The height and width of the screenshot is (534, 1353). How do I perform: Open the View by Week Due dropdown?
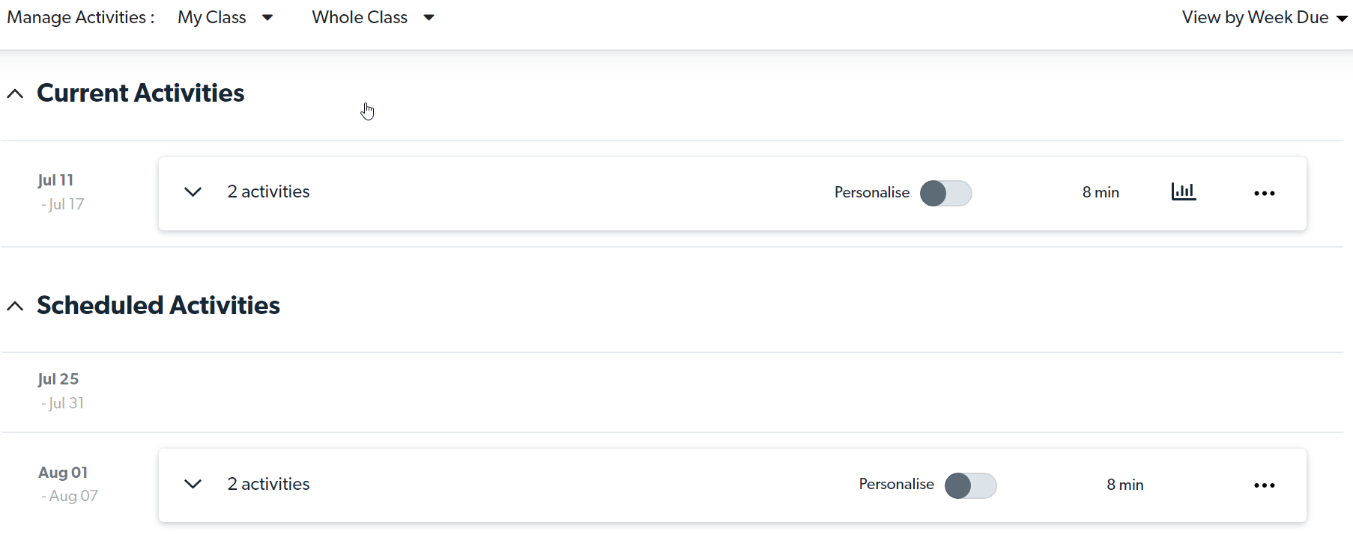[1264, 17]
